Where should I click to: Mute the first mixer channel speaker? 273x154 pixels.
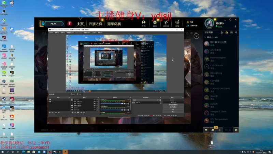125,104
